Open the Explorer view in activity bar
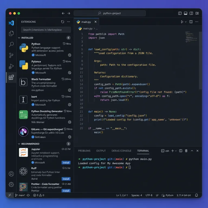208x208 pixels. coord(11,33)
